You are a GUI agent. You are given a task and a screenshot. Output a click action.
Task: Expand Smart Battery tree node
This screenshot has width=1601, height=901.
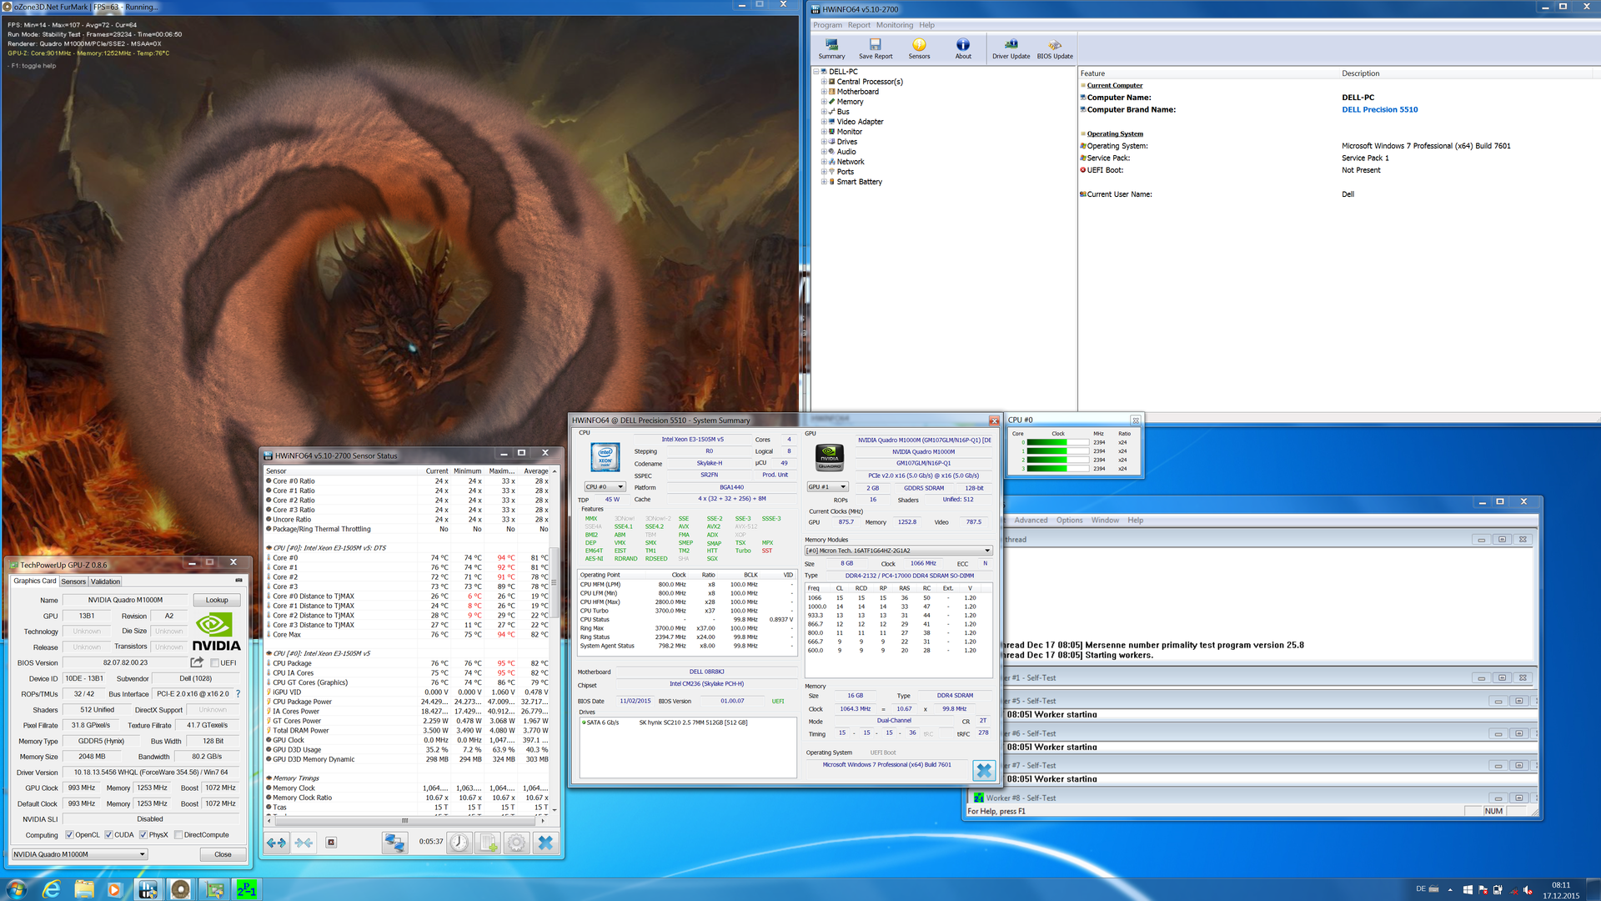click(x=824, y=182)
